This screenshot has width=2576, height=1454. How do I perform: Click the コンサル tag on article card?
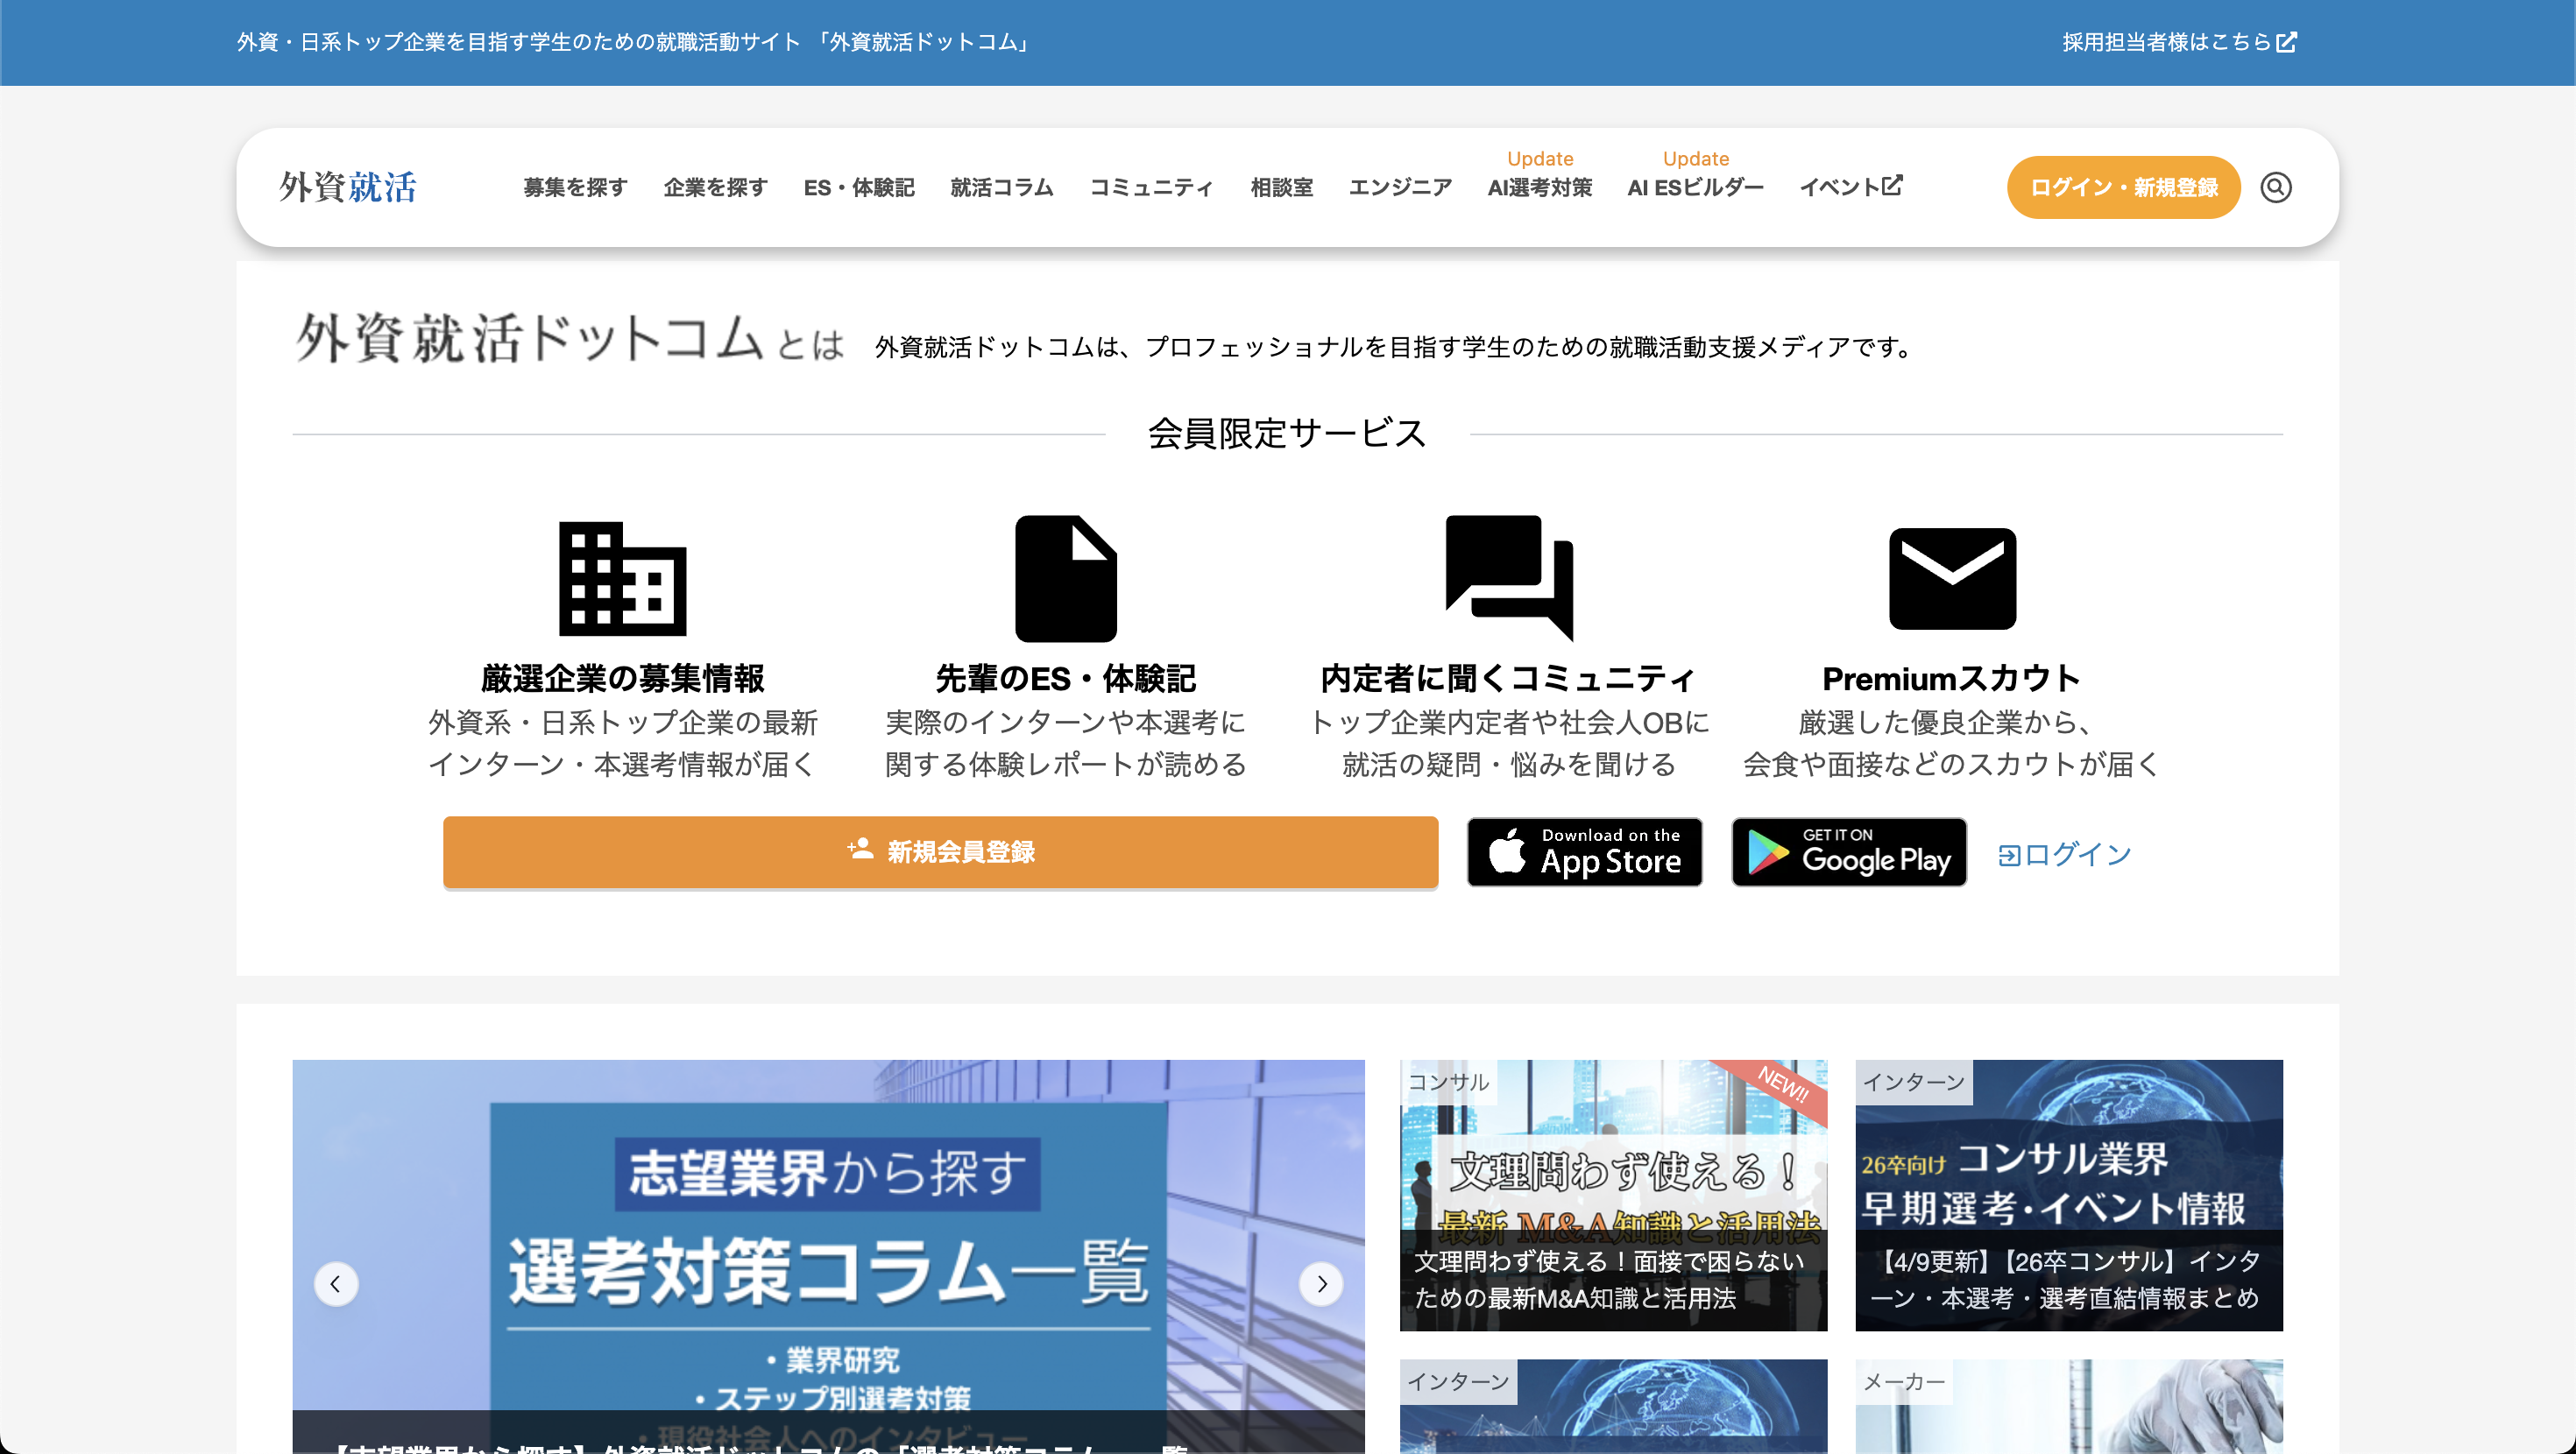coord(1448,1082)
